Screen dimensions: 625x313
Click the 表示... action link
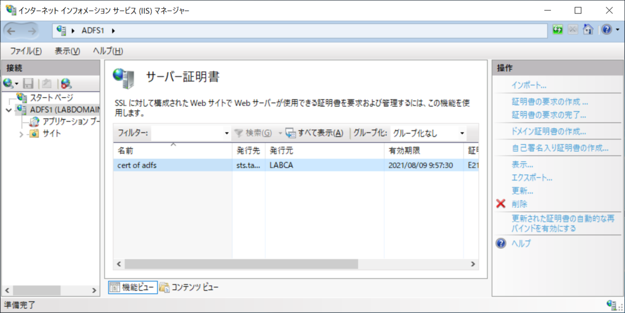(522, 165)
